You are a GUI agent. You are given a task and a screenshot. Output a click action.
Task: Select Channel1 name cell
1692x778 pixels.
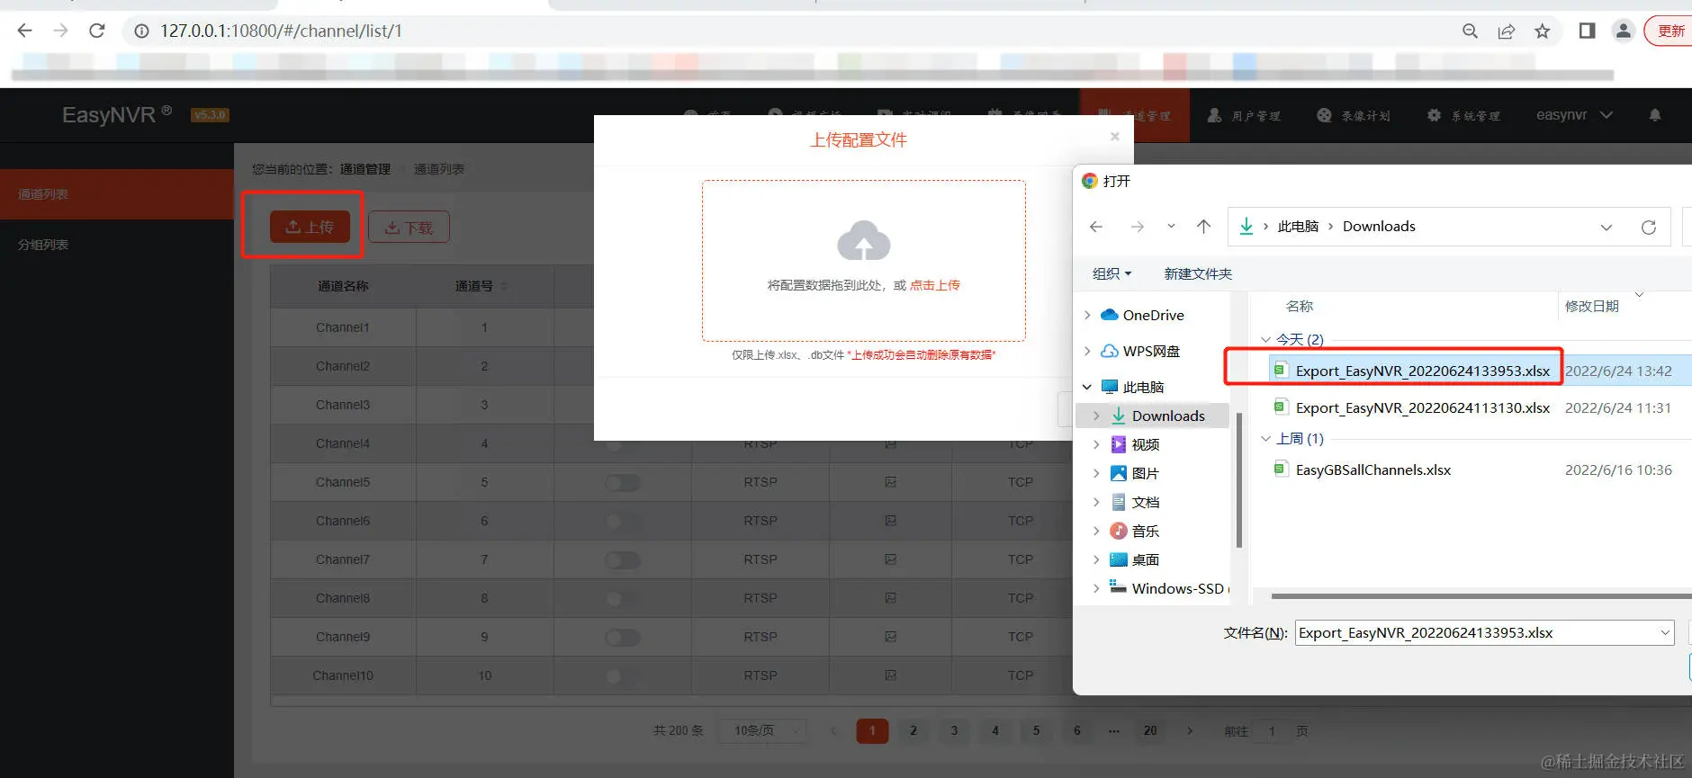click(x=343, y=327)
